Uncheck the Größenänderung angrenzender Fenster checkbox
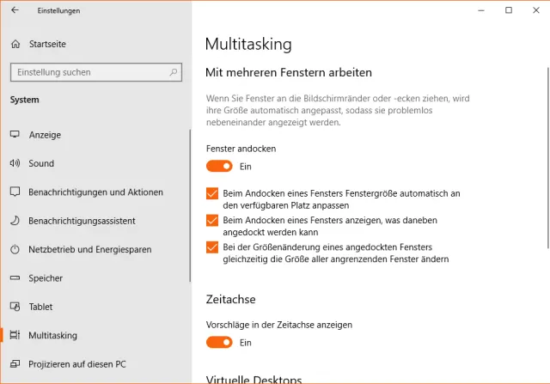550x384 pixels. pyautogui.click(x=213, y=247)
